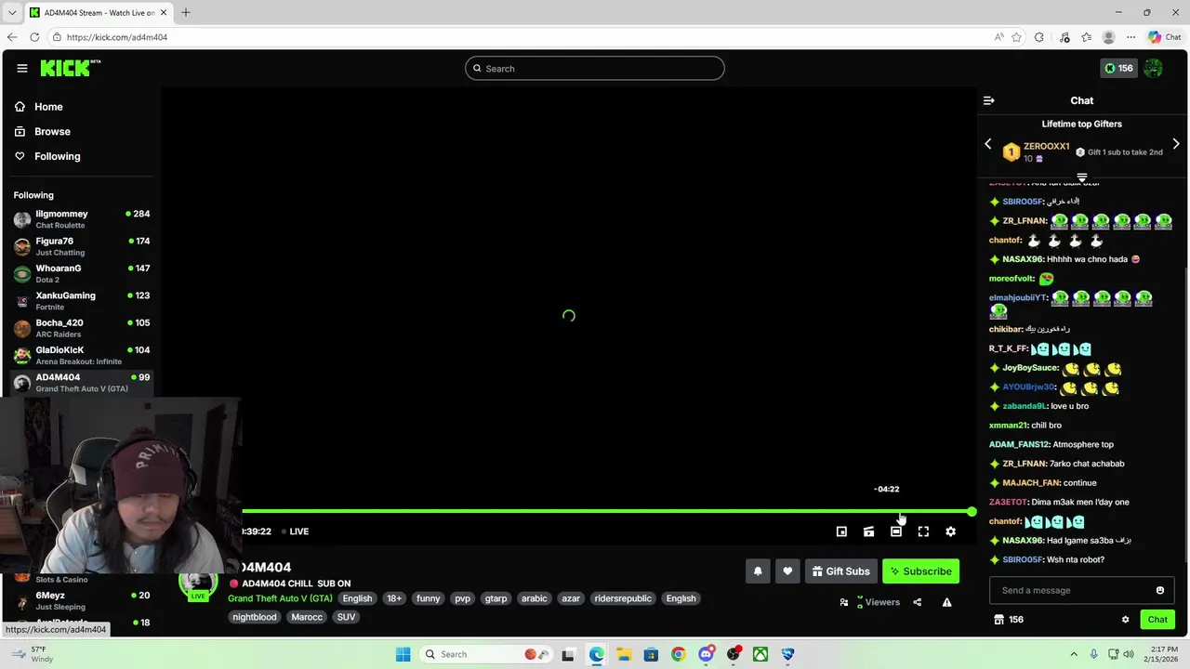This screenshot has width=1190, height=669.
Task: Toggle picture-in-picture mode
Action: tap(841, 531)
